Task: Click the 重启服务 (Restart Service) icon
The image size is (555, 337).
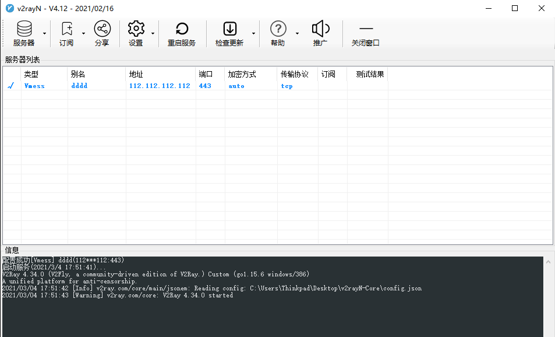Action: point(182,28)
